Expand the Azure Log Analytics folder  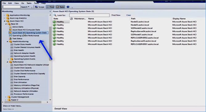(4, 18)
